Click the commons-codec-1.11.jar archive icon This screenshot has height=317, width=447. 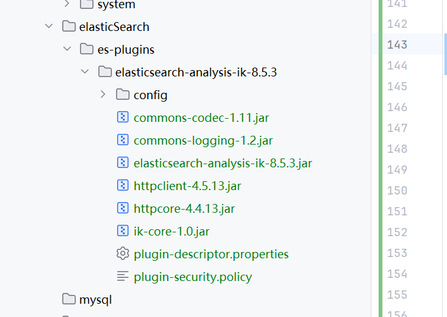tap(123, 117)
